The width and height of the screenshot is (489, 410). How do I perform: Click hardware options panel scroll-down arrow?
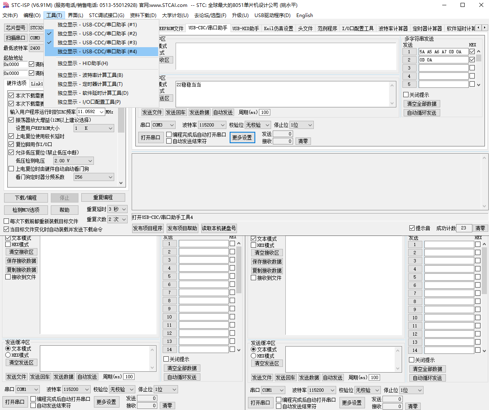(x=121, y=183)
